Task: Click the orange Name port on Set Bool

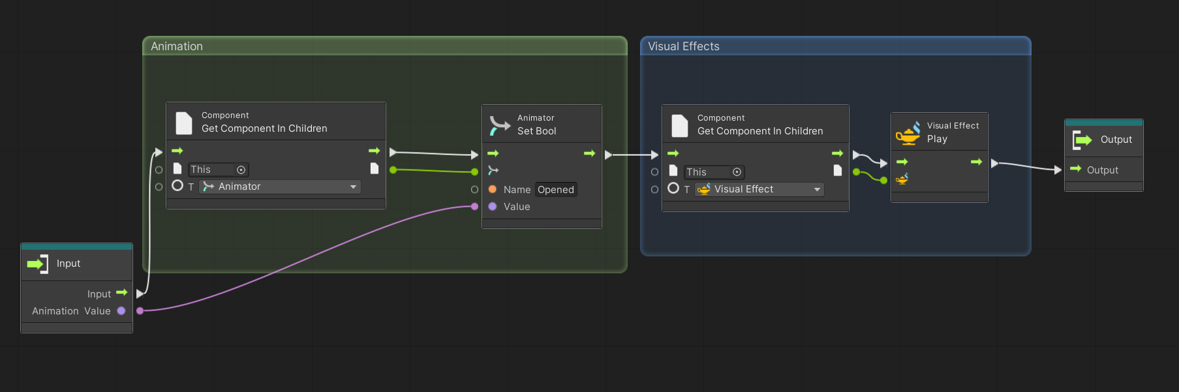Action: (493, 190)
